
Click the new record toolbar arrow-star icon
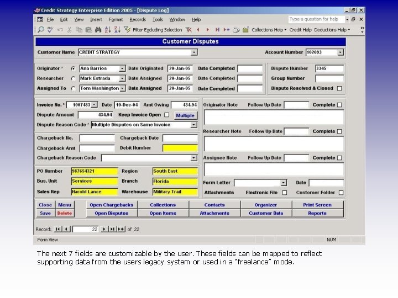click(227, 30)
